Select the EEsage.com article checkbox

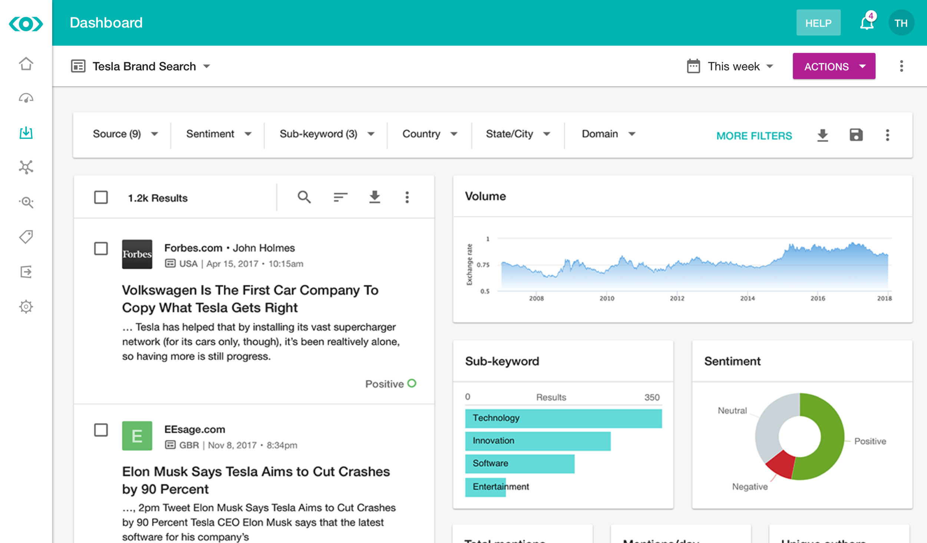click(x=101, y=430)
